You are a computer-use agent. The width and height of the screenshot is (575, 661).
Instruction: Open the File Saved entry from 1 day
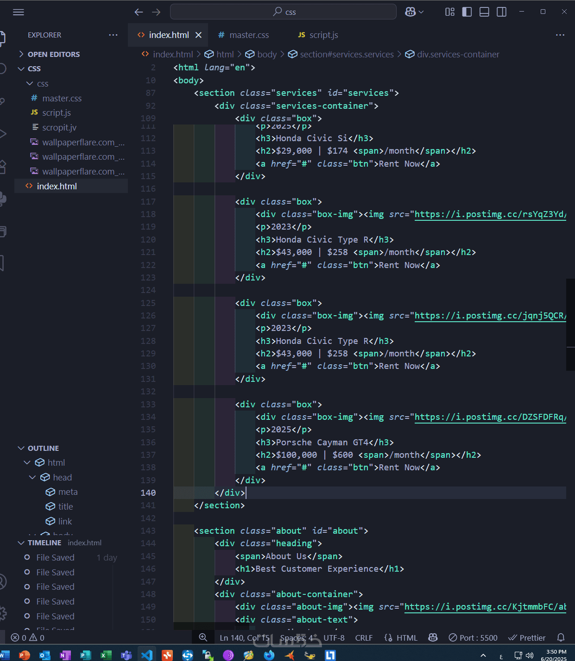pyautogui.click(x=72, y=557)
